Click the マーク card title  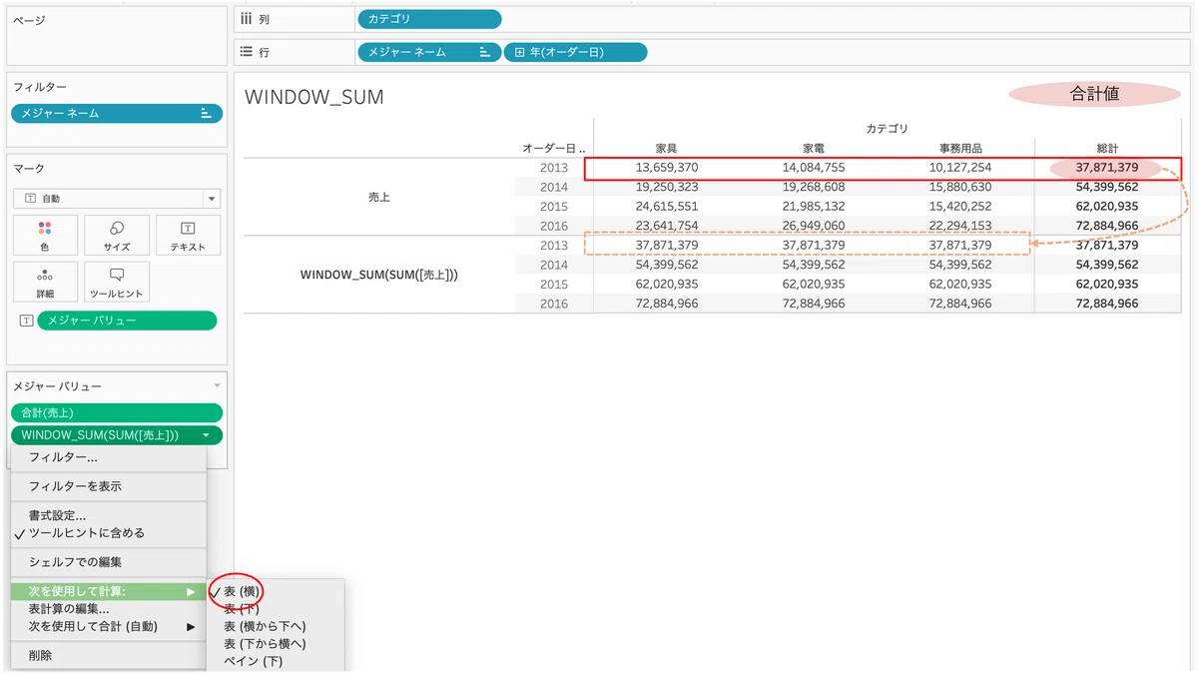(29, 169)
